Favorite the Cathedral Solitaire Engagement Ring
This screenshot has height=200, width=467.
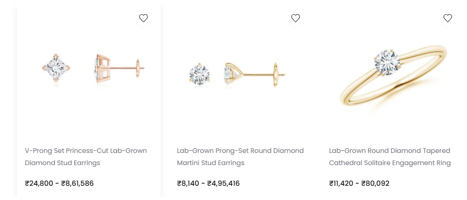(x=447, y=18)
